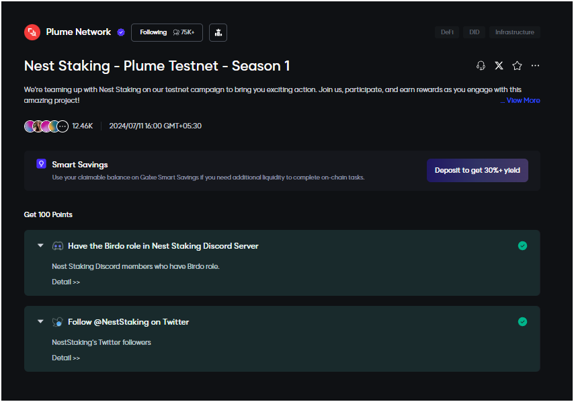Click the Twitter follow task icon

pos(58,322)
